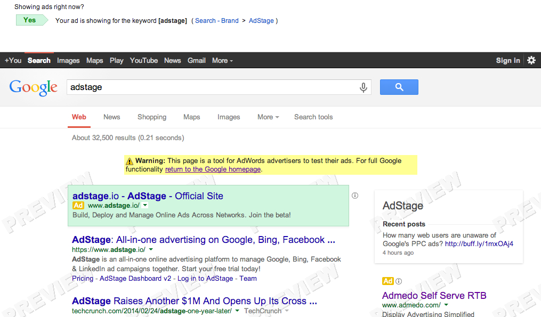
Task: Click the ad description Build, Deploy and Manage
Action: click(x=181, y=215)
